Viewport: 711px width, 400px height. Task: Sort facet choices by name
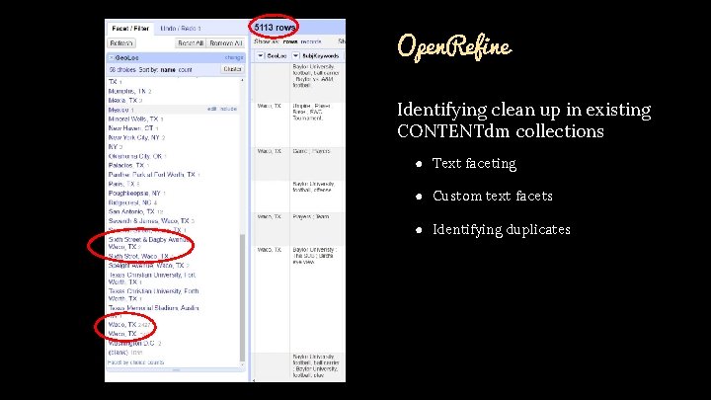pyautogui.click(x=168, y=70)
